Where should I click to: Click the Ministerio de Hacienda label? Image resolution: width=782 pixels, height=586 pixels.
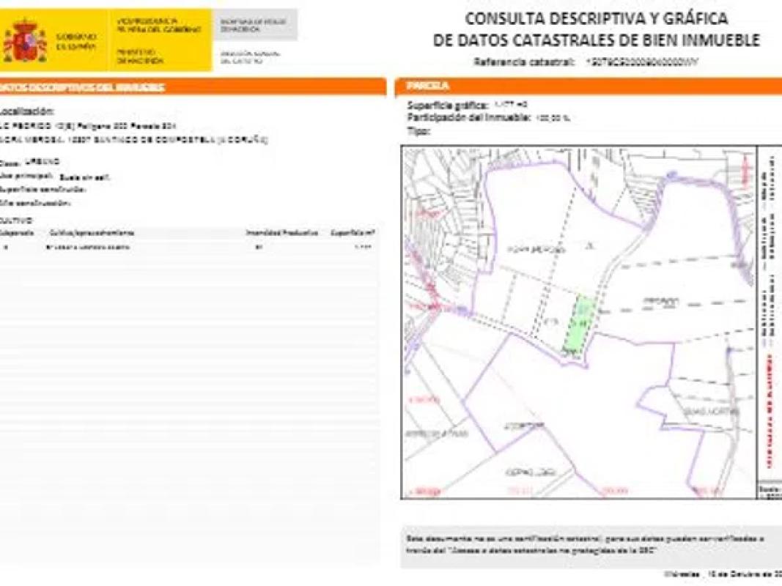pos(136,56)
